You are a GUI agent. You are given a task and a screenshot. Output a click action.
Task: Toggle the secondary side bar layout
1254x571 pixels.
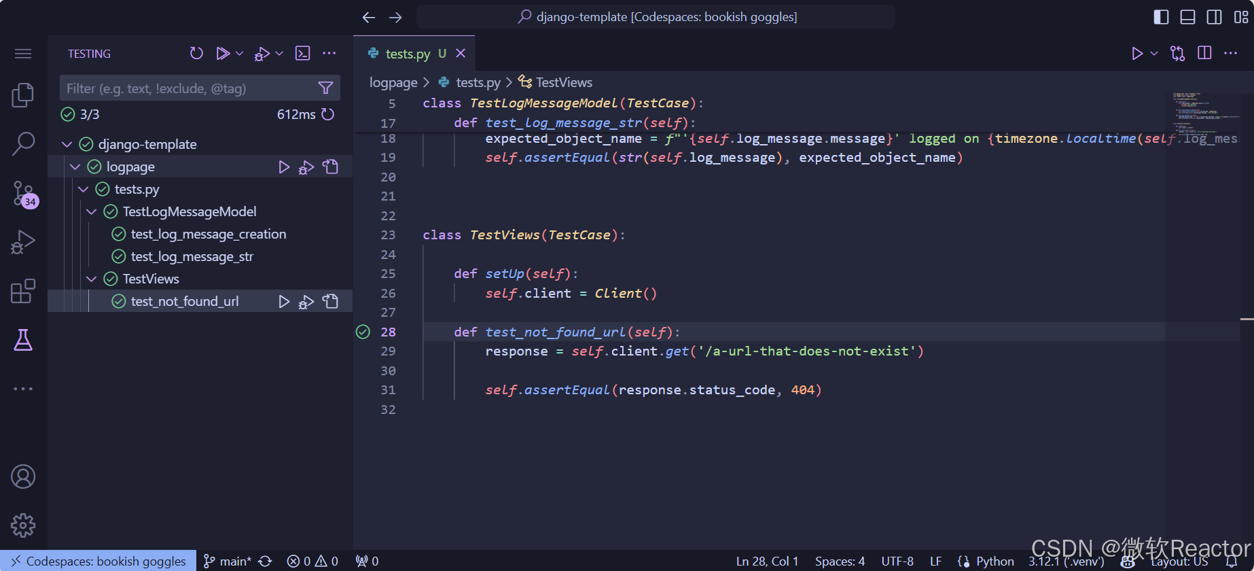click(x=1214, y=17)
